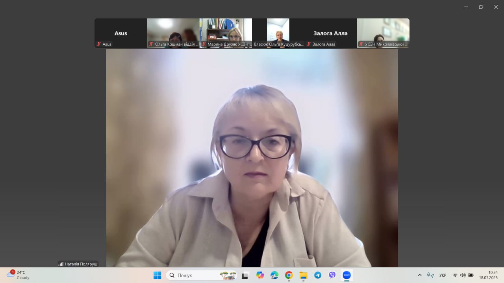Open the Власюк Ольга participant video

(x=278, y=33)
